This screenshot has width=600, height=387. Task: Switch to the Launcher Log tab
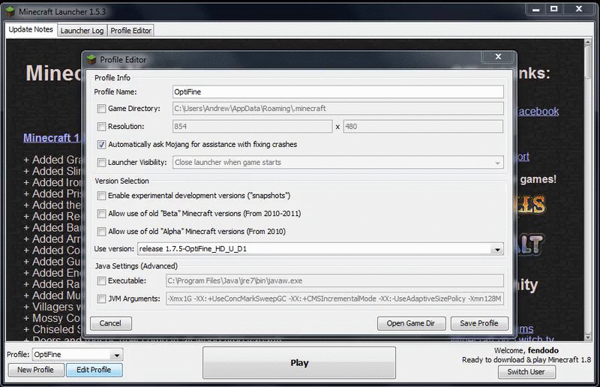(82, 31)
